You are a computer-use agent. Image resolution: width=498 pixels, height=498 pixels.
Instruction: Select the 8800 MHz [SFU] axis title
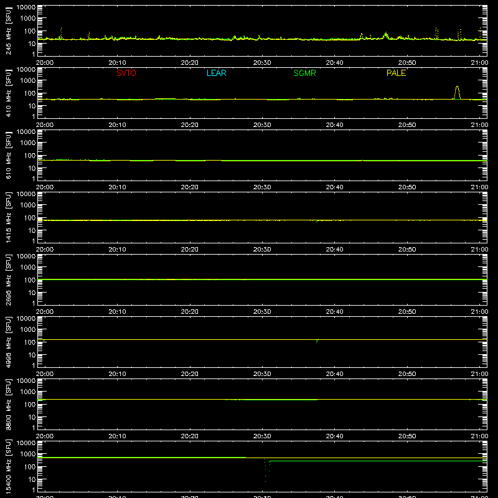click(8, 404)
